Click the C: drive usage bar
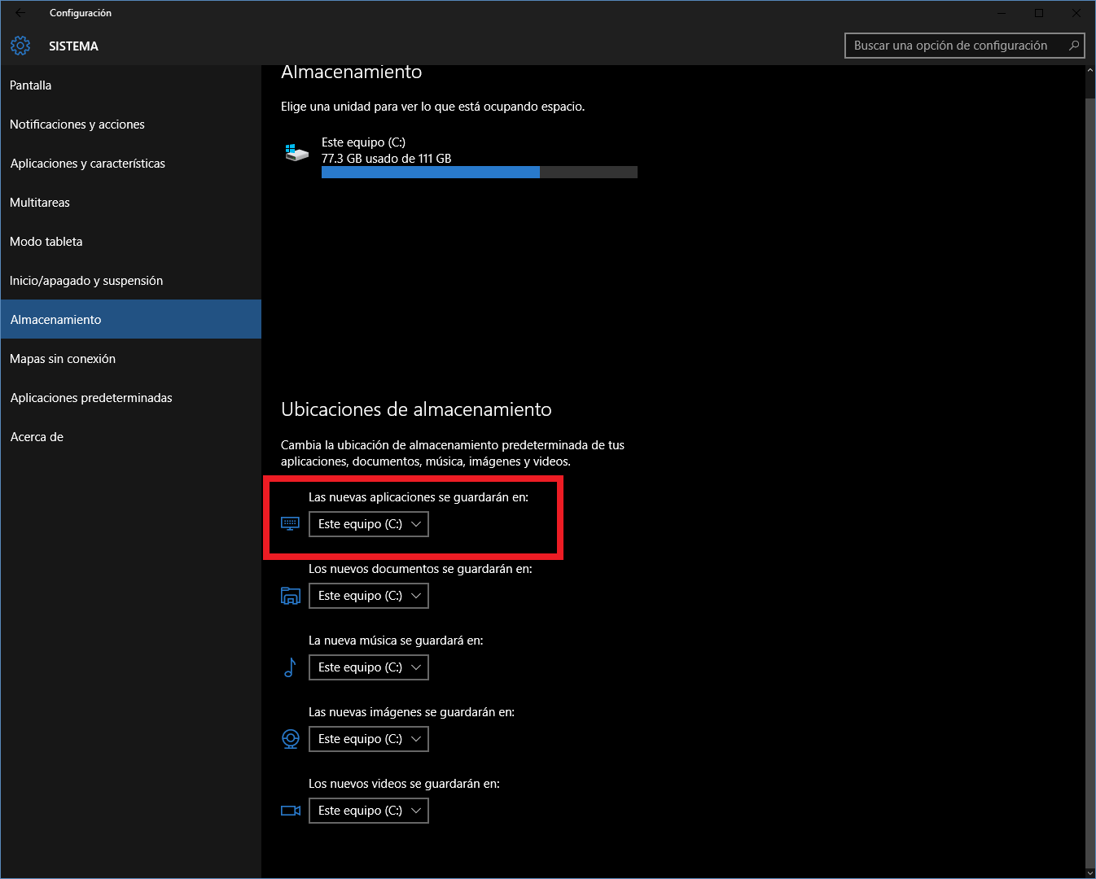This screenshot has width=1096, height=879. point(479,173)
